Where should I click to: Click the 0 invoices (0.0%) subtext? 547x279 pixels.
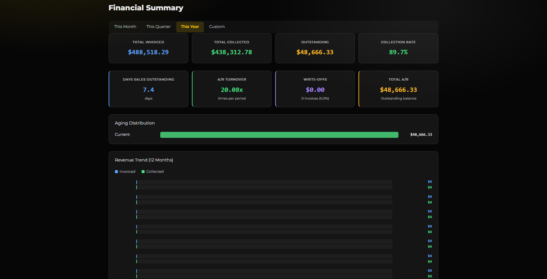click(x=315, y=99)
